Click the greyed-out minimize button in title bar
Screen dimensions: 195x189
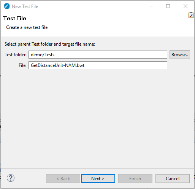(x=151, y=6)
